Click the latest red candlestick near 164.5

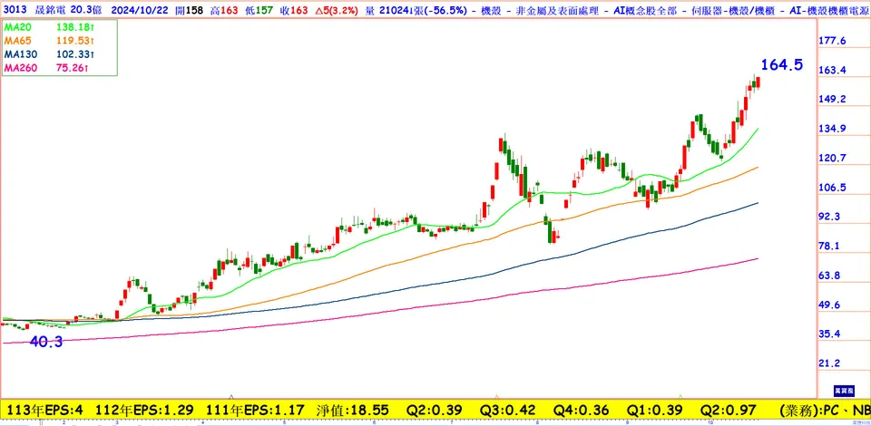758,82
